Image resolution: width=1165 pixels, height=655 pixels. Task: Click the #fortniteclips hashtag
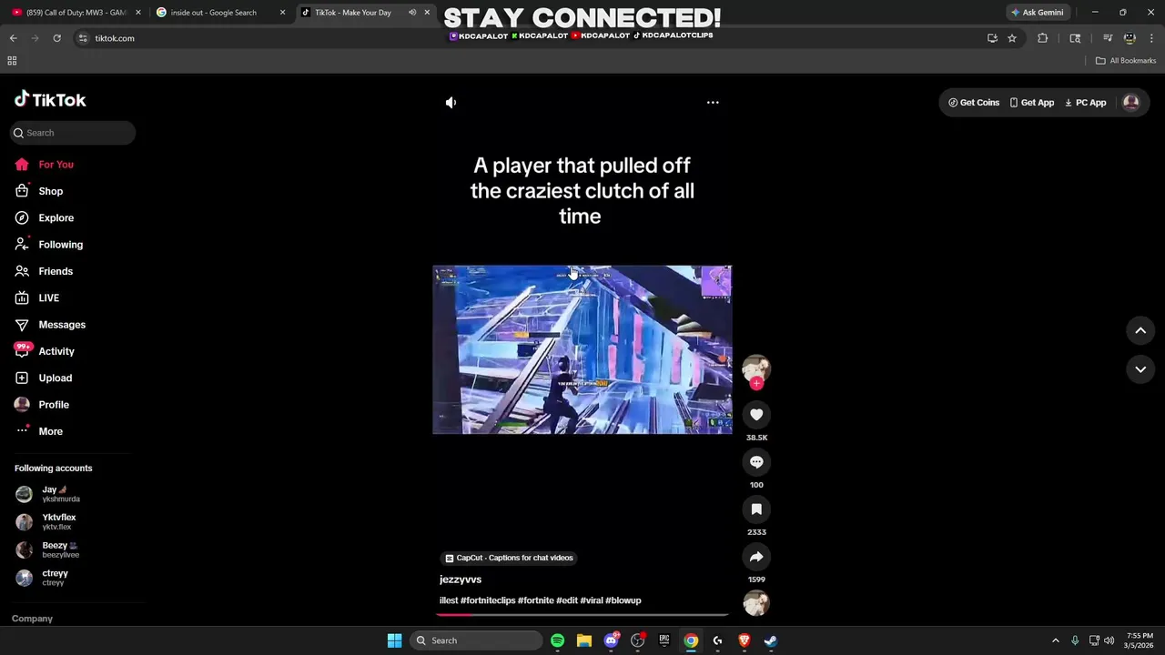488,600
